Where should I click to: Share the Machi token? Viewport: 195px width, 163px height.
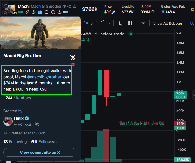[x=69, y=6]
